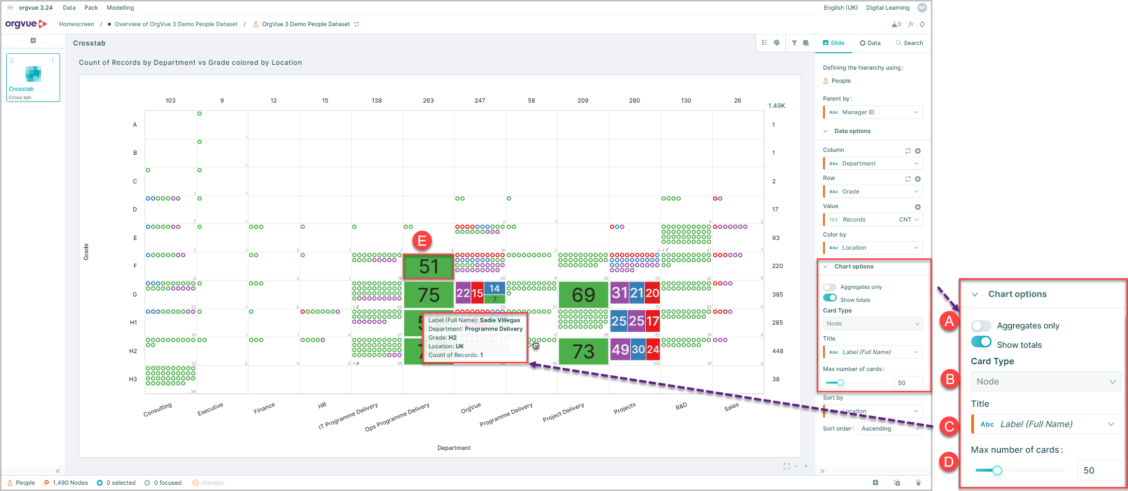Switch to the Data tab in side panel

870,43
